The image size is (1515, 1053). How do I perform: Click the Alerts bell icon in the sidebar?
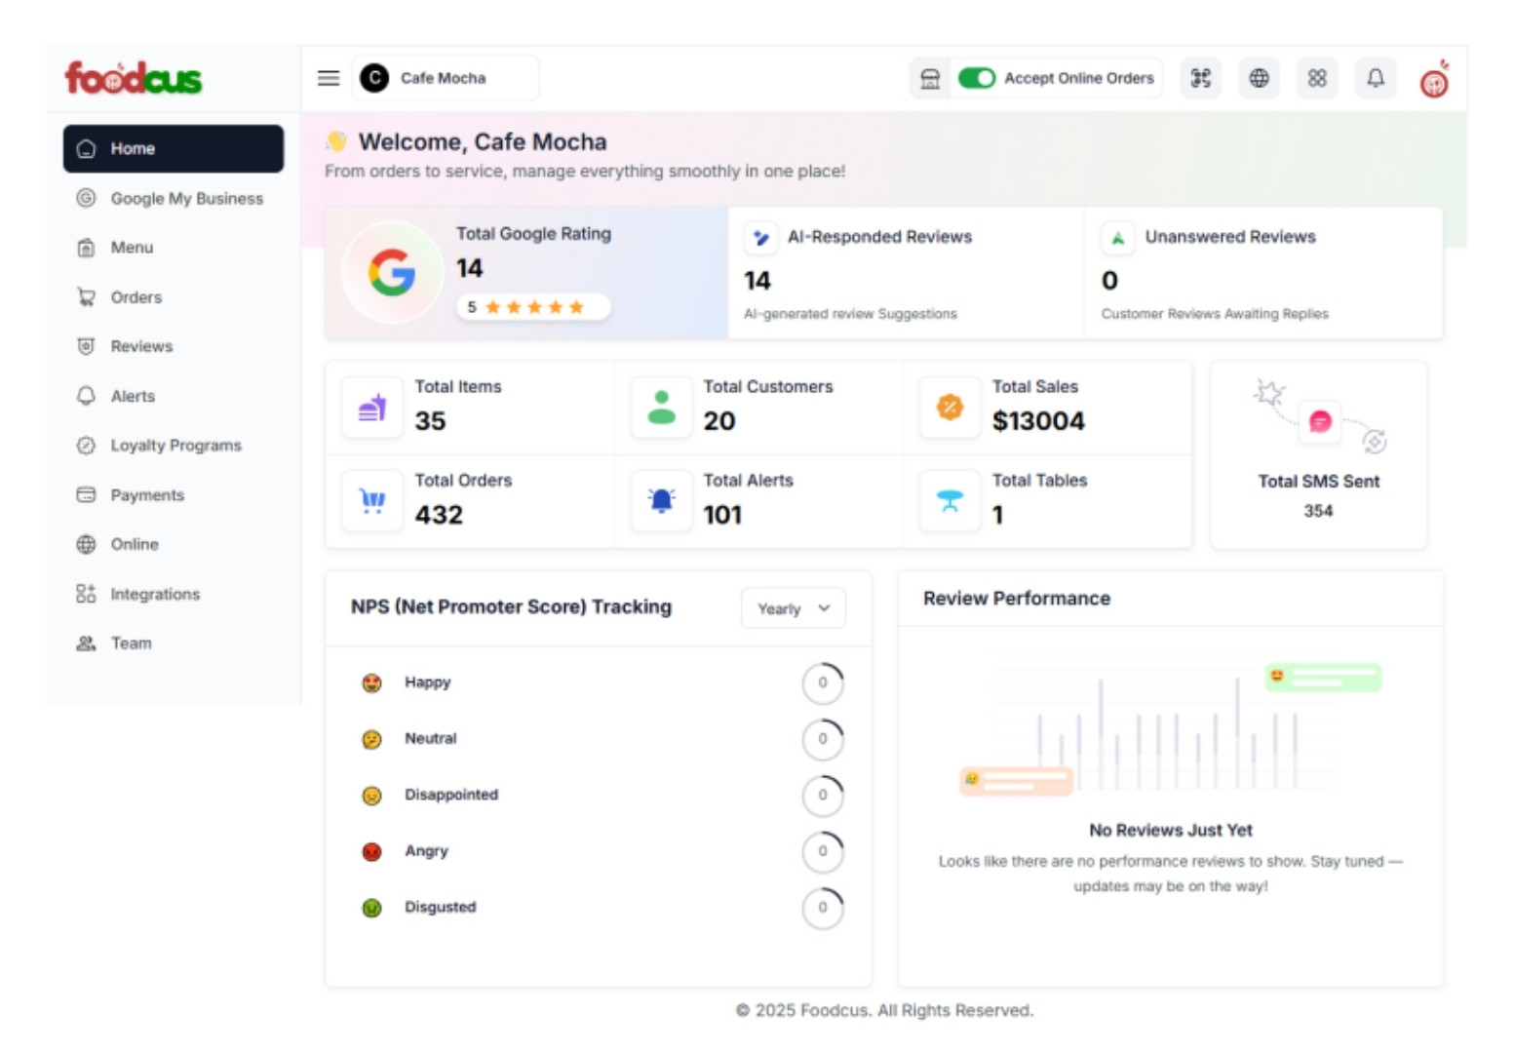pyautogui.click(x=88, y=396)
